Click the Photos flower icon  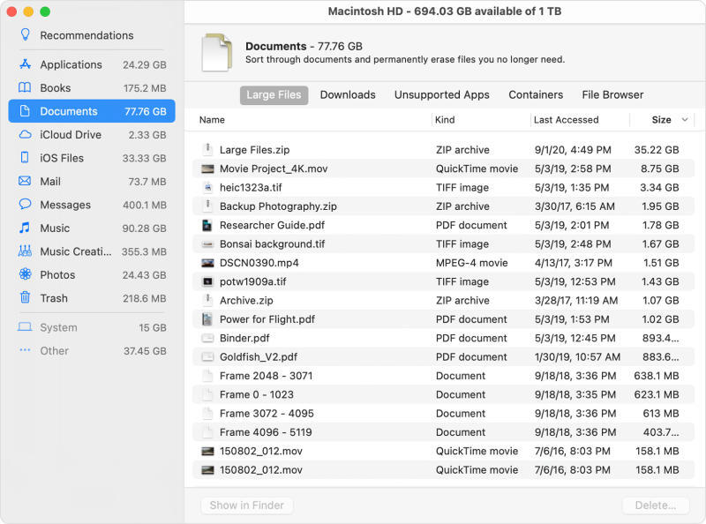(25, 274)
